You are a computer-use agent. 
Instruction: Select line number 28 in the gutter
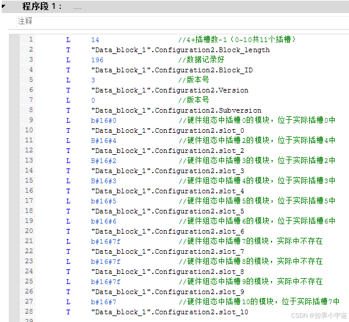(29, 311)
